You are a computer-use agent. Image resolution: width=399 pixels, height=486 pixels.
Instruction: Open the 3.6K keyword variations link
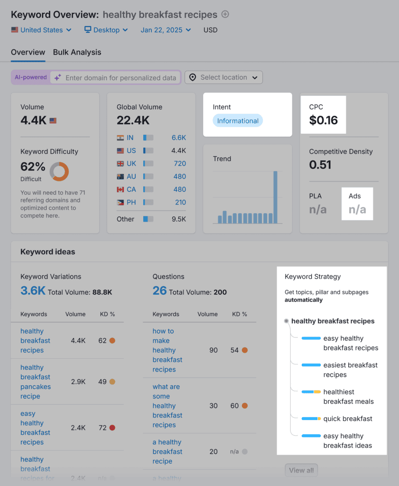[33, 291]
